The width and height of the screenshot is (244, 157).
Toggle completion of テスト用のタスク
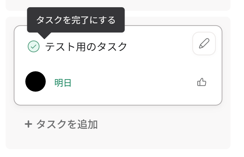pos(34,46)
